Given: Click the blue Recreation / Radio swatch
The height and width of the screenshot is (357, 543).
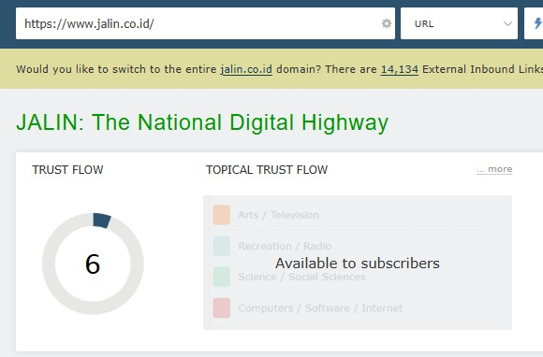Looking at the screenshot, I should (222, 246).
